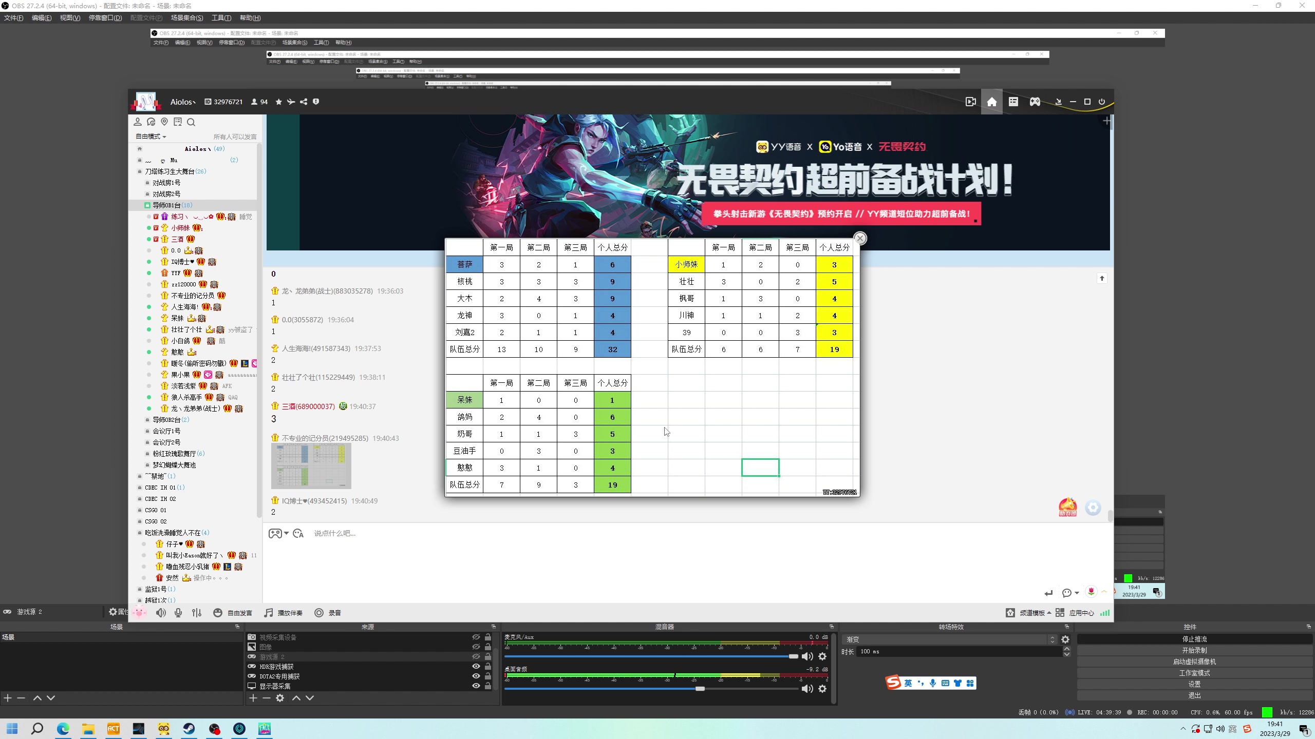Open the 编辑(E) menu in OBS
This screenshot has height=739, width=1315.
(x=42, y=18)
